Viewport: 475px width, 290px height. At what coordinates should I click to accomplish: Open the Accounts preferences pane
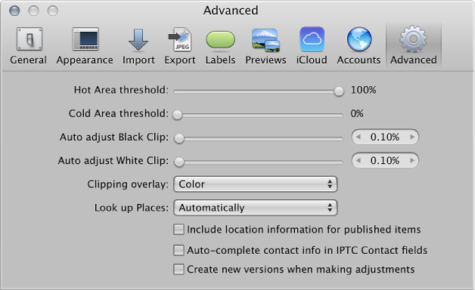[x=359, y=46]
